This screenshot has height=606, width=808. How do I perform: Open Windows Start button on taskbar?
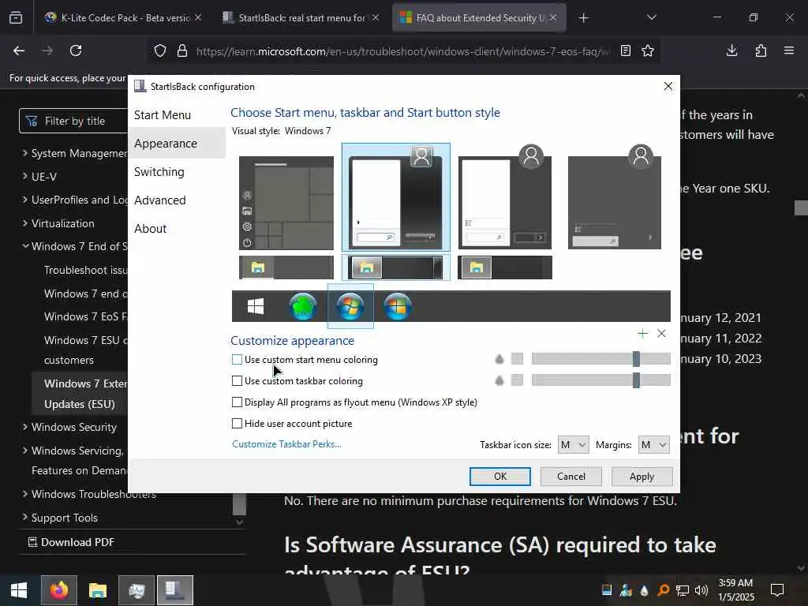point(19,590)
